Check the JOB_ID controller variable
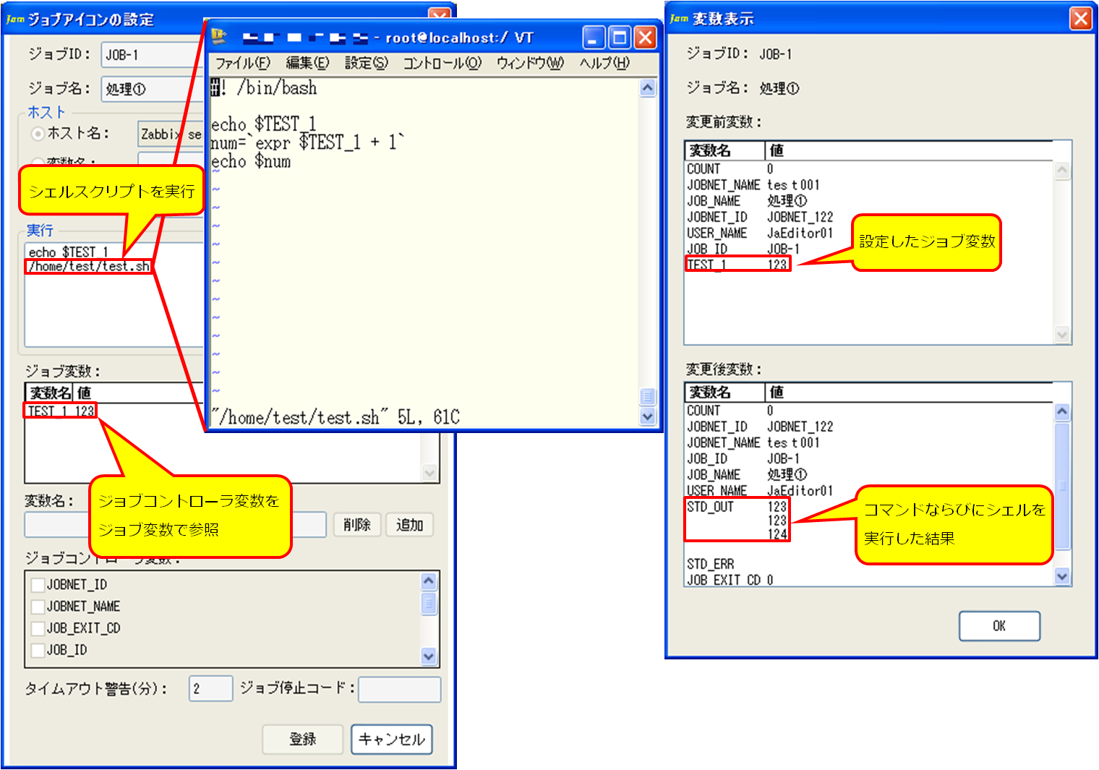This screenshot has height=770, width=1099. point(38,650)
